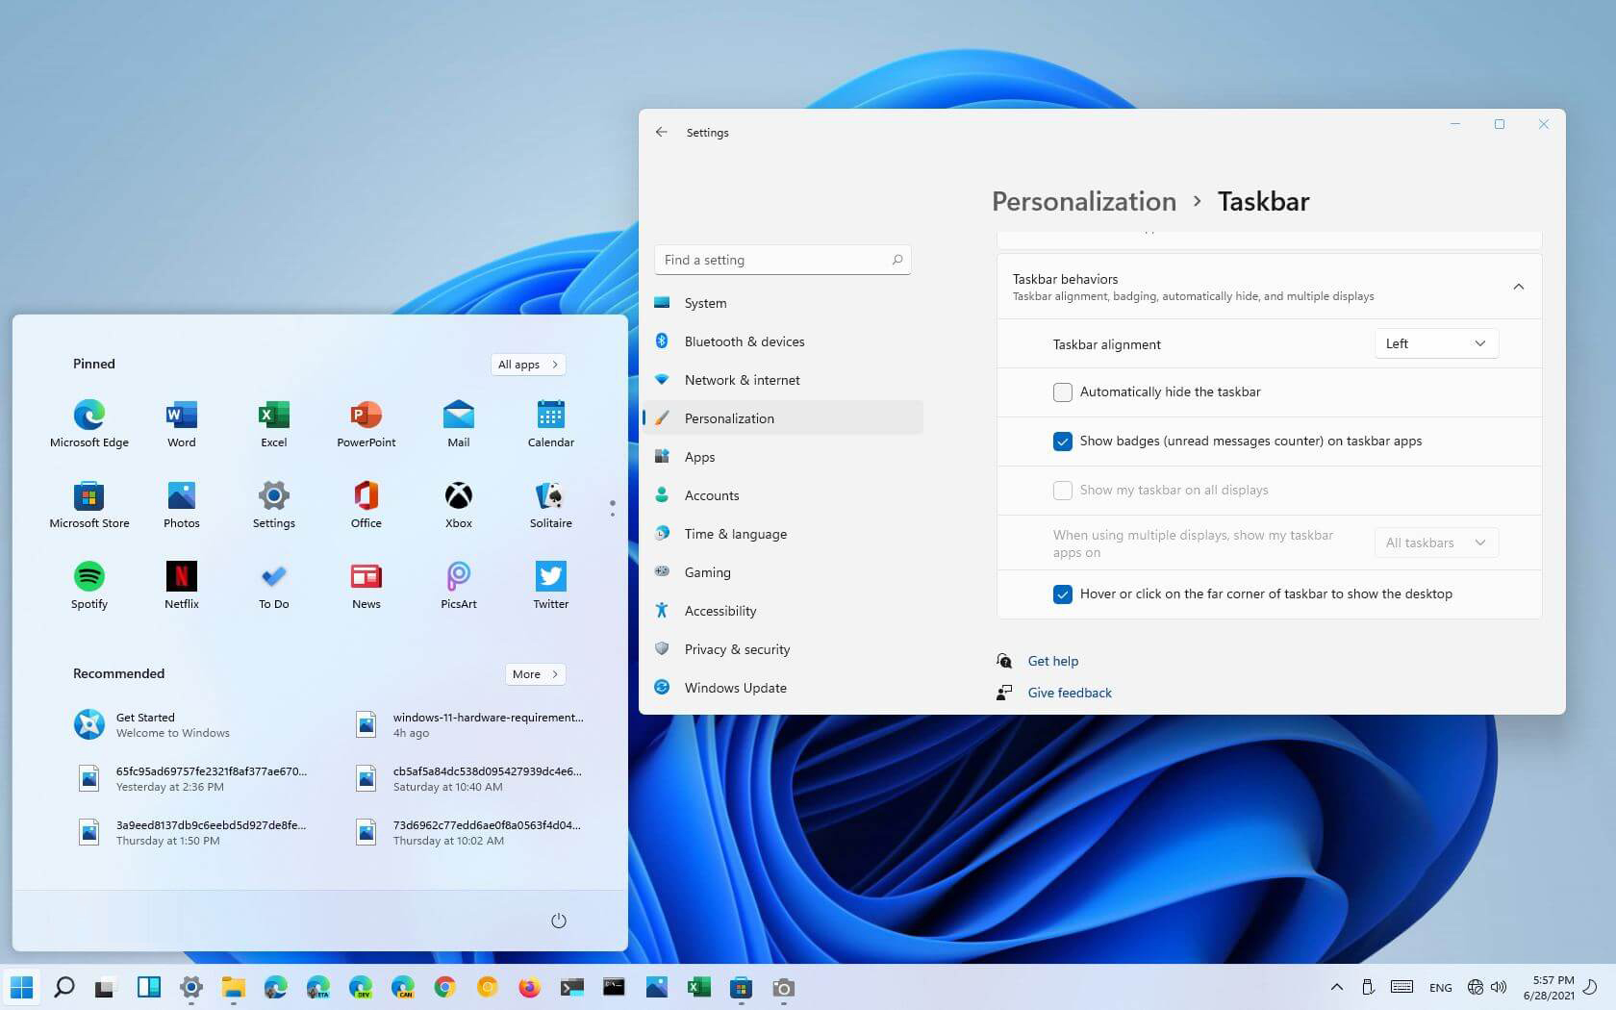Open Search from the taskbar

[x=64, y=987]
